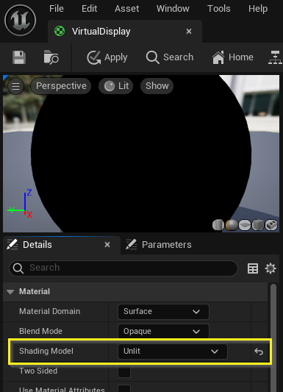Click the Two Sided label
This screenshot has height=392, width=283.
38,371
